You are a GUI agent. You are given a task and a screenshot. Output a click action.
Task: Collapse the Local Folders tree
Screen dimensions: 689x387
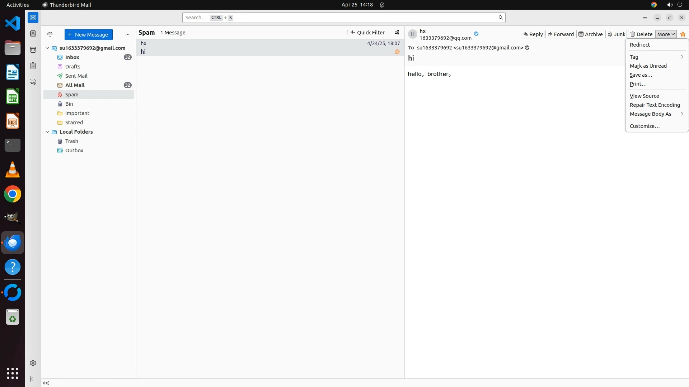[x=47, y=132]
